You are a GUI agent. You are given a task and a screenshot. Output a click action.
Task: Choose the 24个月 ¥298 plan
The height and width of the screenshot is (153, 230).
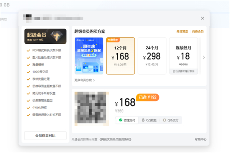coord(152,56)
